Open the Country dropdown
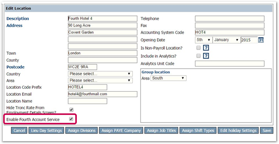The image size is (279, 144). [100, 74]
